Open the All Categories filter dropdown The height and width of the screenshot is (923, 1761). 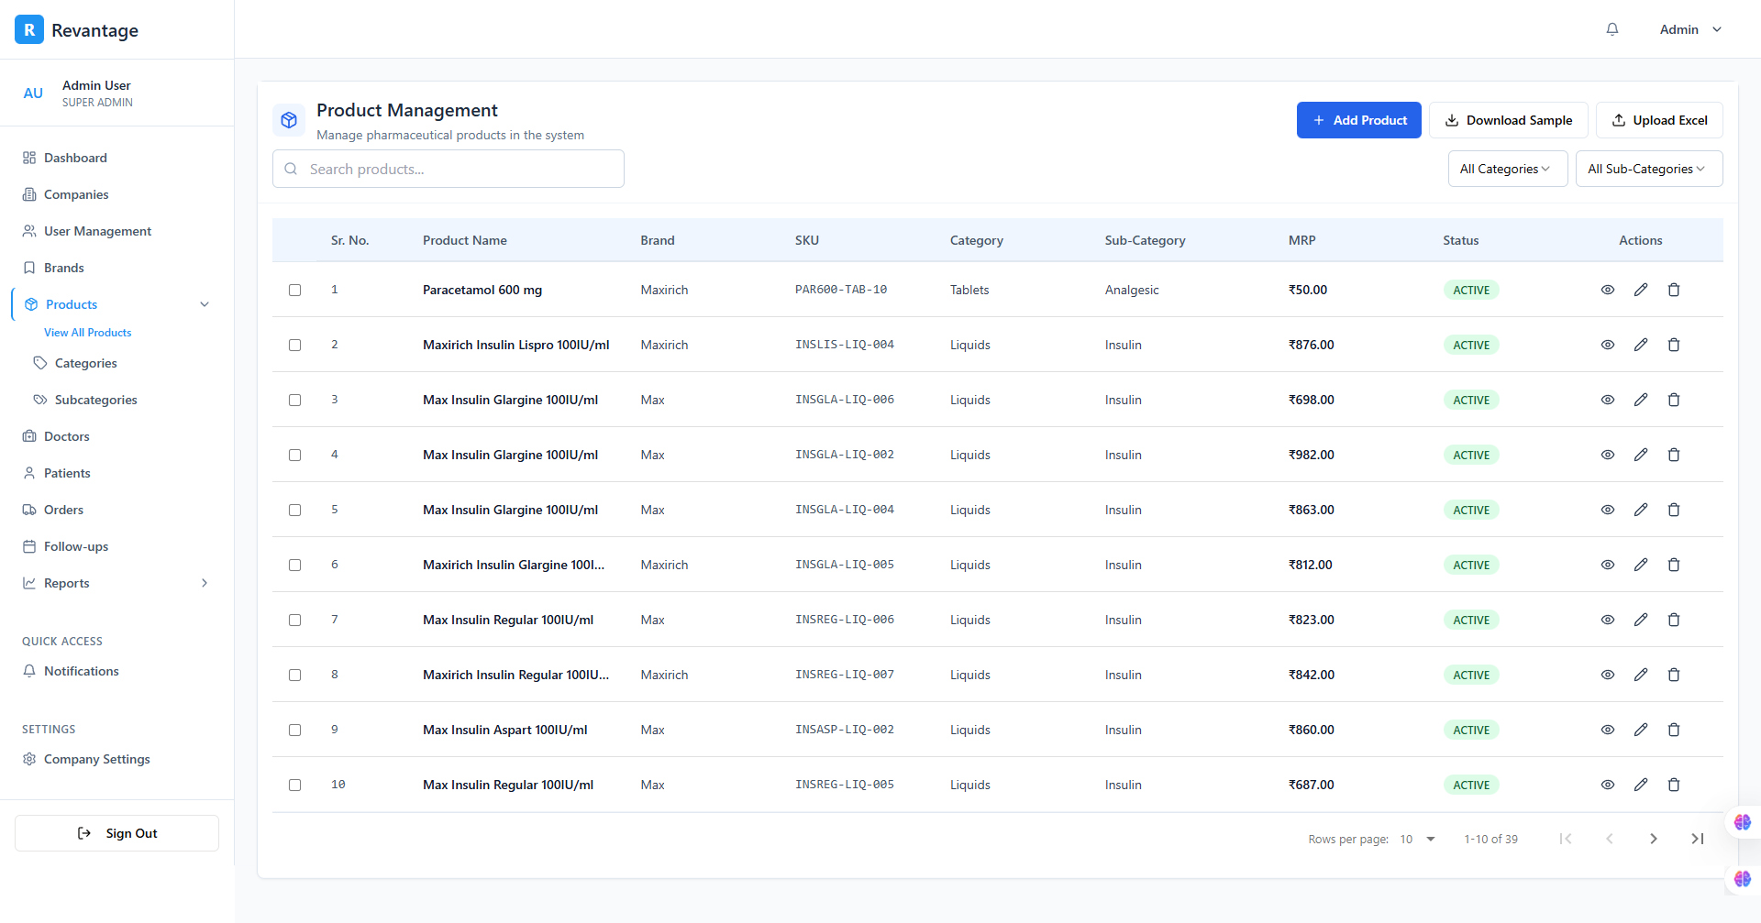click(x=1507, y=169)
